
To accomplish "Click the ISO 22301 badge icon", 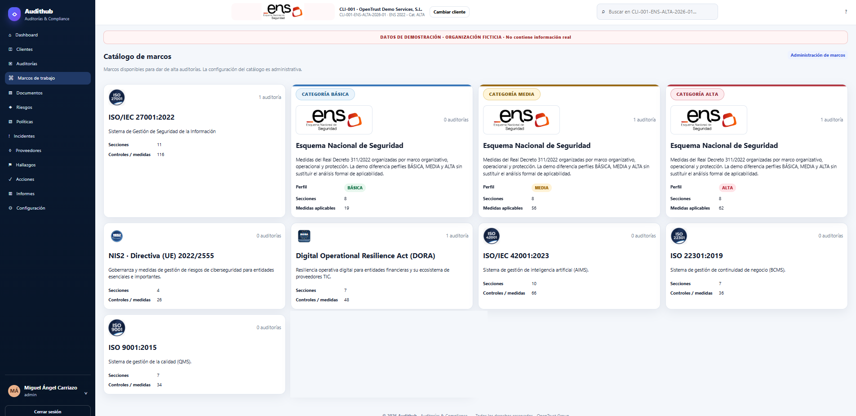I will [x=679, y=236].
